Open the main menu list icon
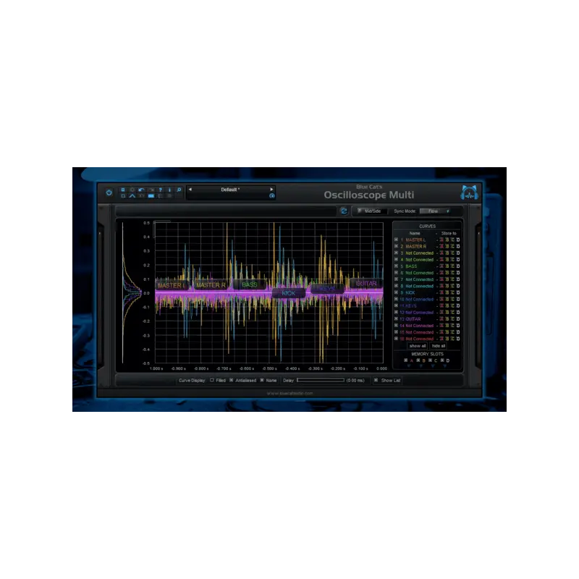Screen dimensions: 579x579 pos(123,190)
